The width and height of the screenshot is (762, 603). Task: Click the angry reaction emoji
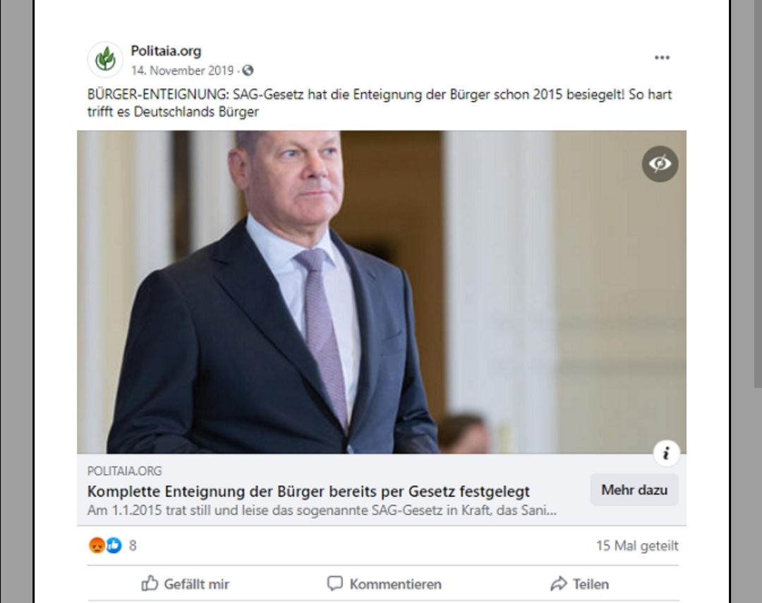[x=97, y=546]
